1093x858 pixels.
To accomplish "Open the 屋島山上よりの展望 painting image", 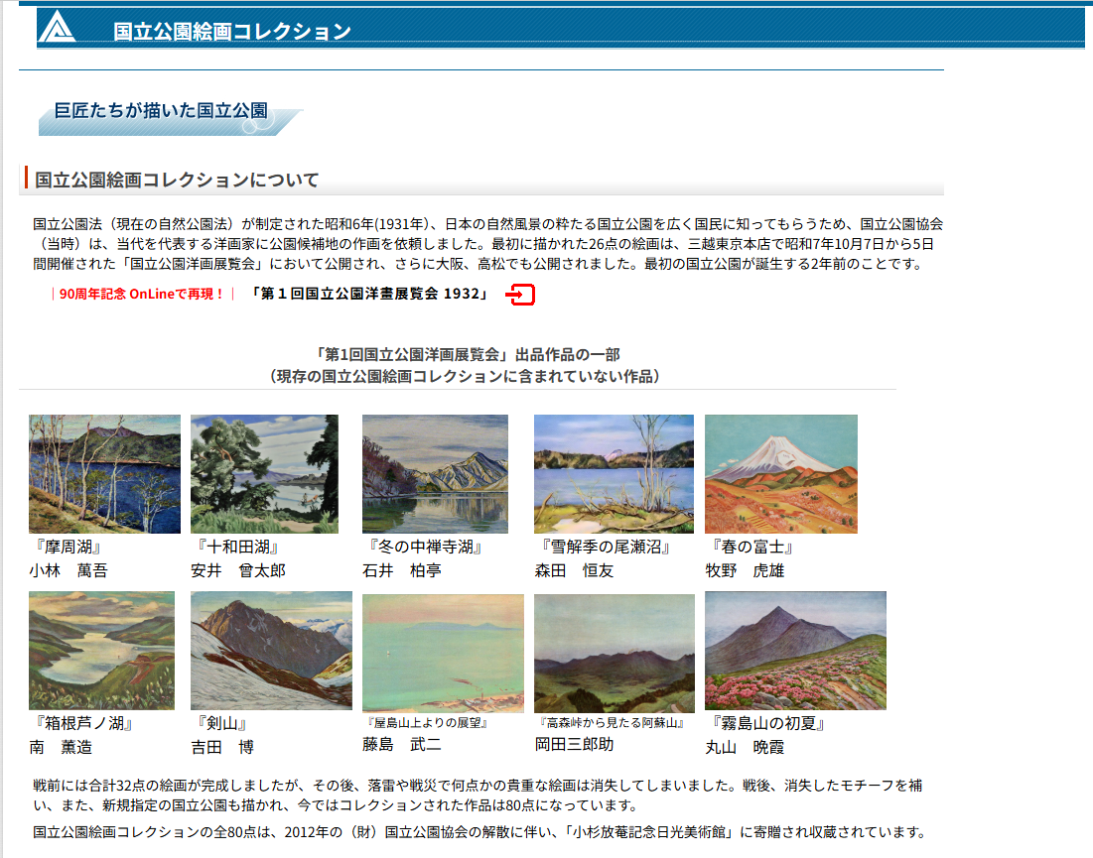I will pyautogui.click(x=443, y=653).
